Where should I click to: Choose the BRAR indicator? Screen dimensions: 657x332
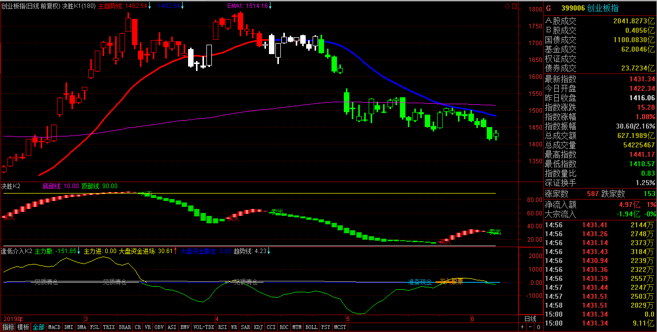125,328
